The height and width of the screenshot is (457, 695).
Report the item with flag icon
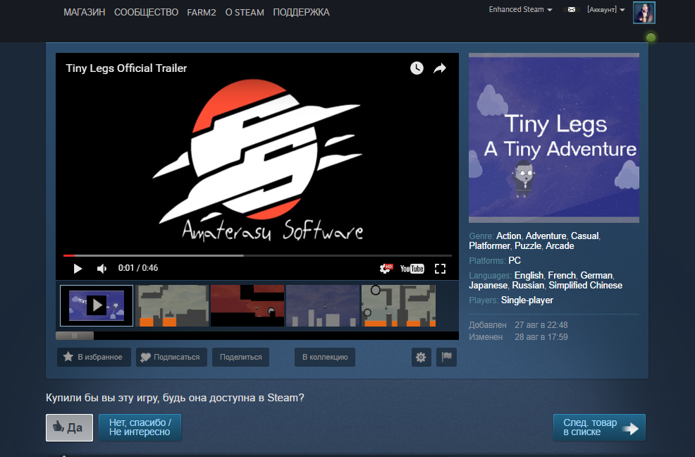446,357
